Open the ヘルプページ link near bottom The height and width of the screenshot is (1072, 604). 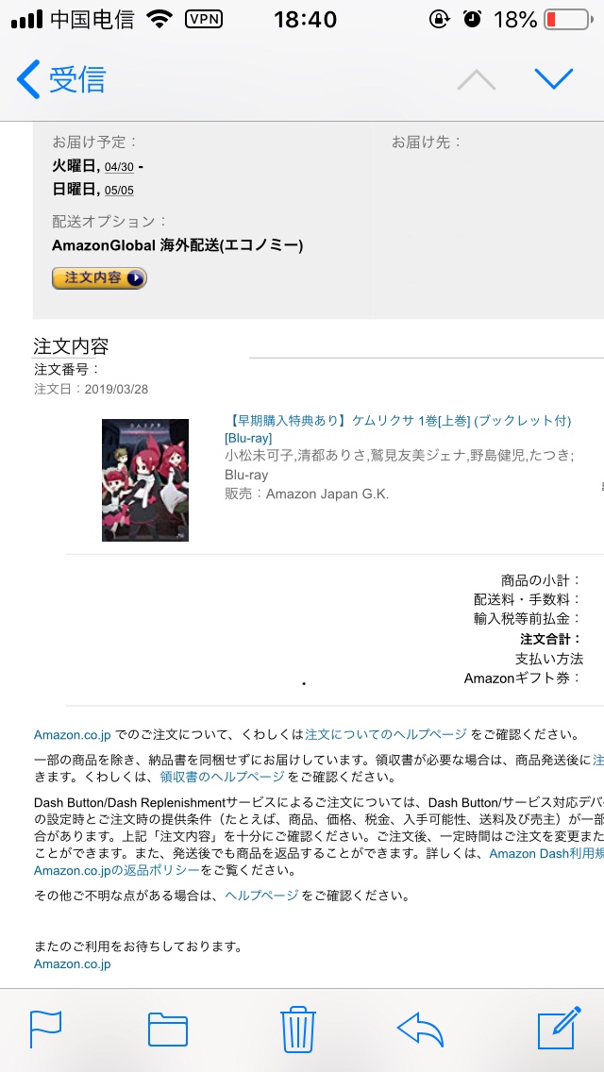[x=261, y=895]
